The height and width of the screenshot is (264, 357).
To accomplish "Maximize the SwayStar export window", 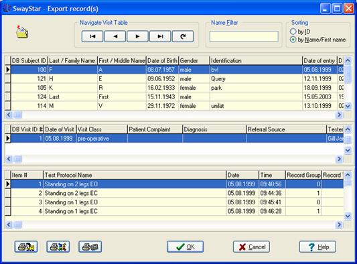I will point(337,9).
